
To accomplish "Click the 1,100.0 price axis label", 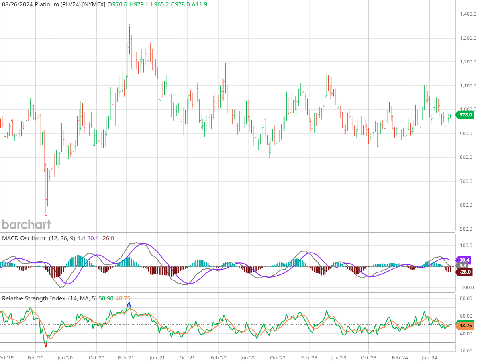I will (468, 86).
